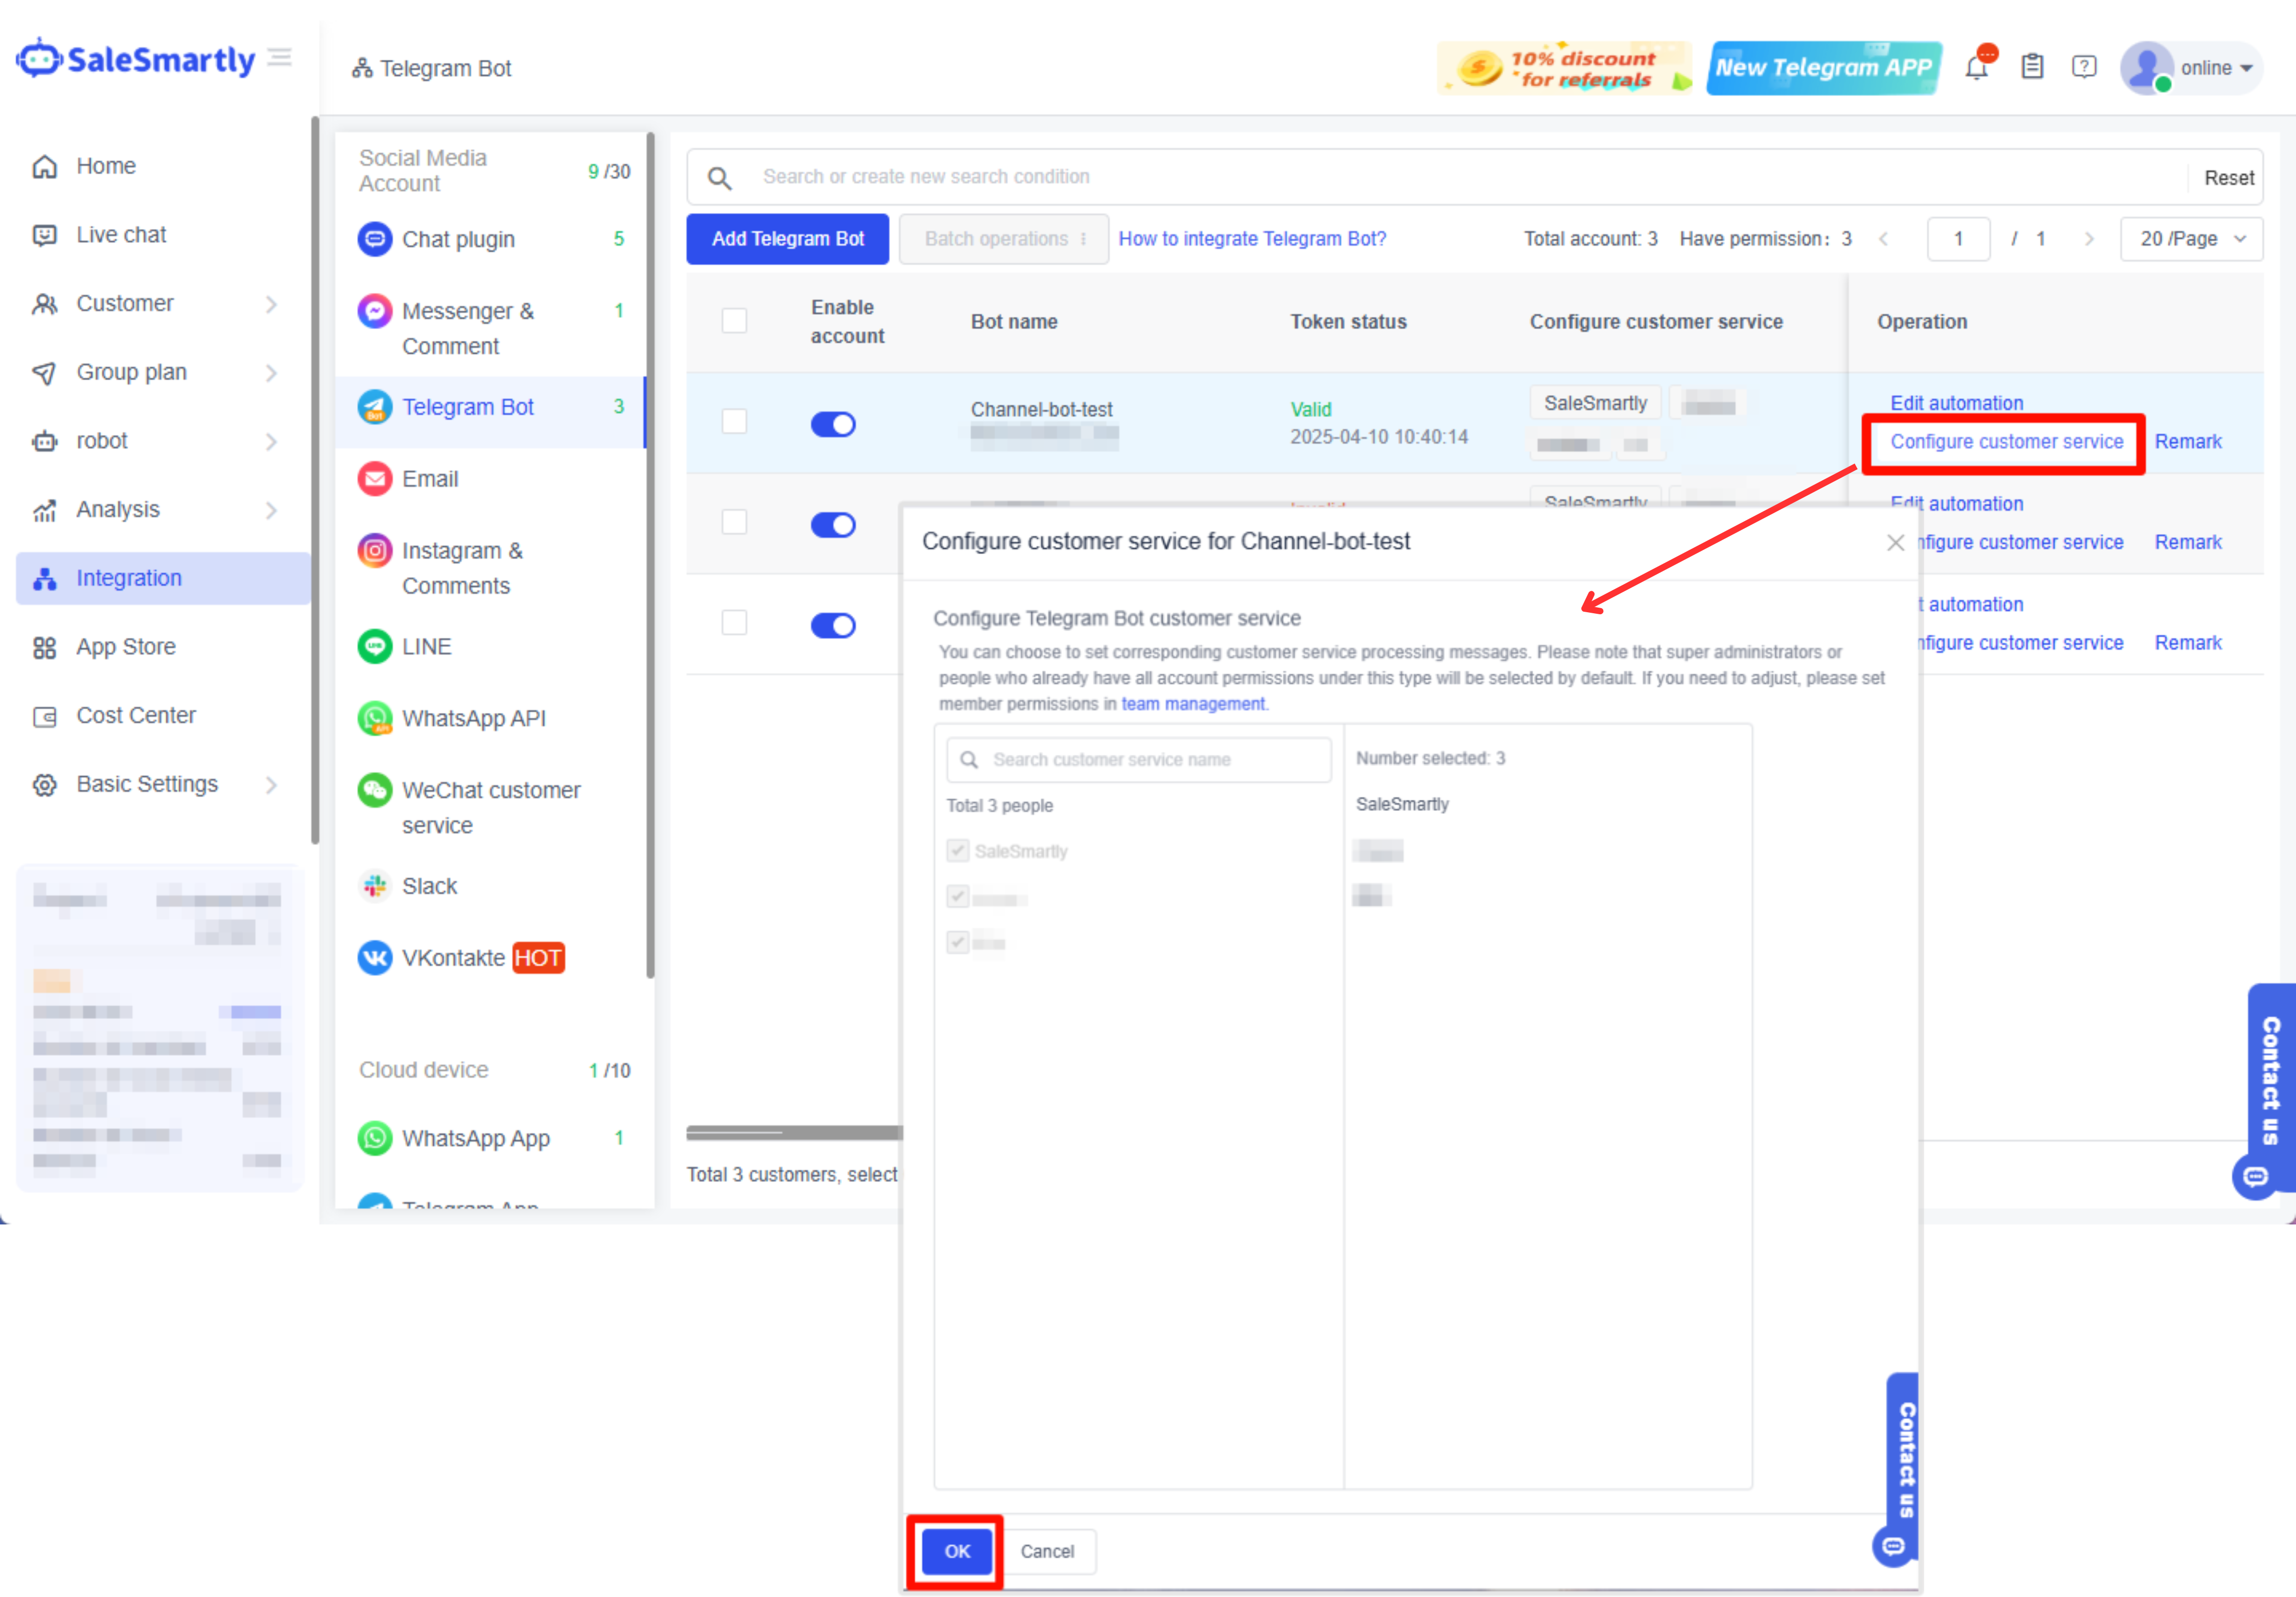Screen dimensions: 2296x1597
Task: Select Email in channel list
Action: click(430, 479)
